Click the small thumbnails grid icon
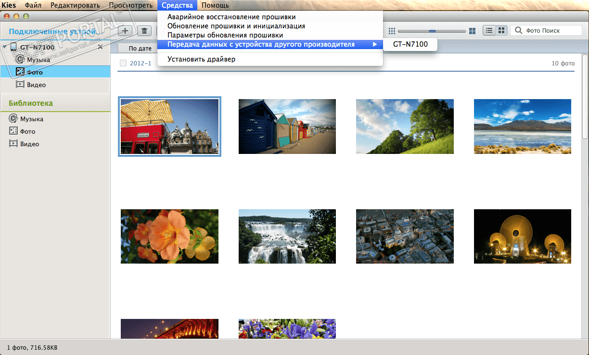This screenshot has height=355, width=589. 392,31
